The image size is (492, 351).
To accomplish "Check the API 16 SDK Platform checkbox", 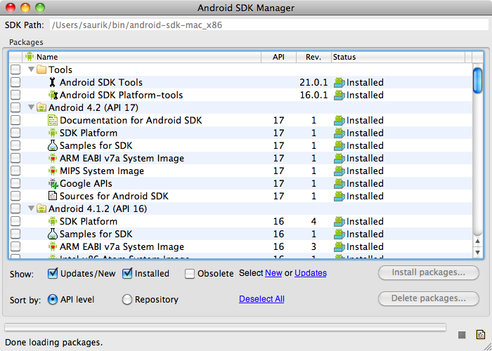I will [15, 221].
